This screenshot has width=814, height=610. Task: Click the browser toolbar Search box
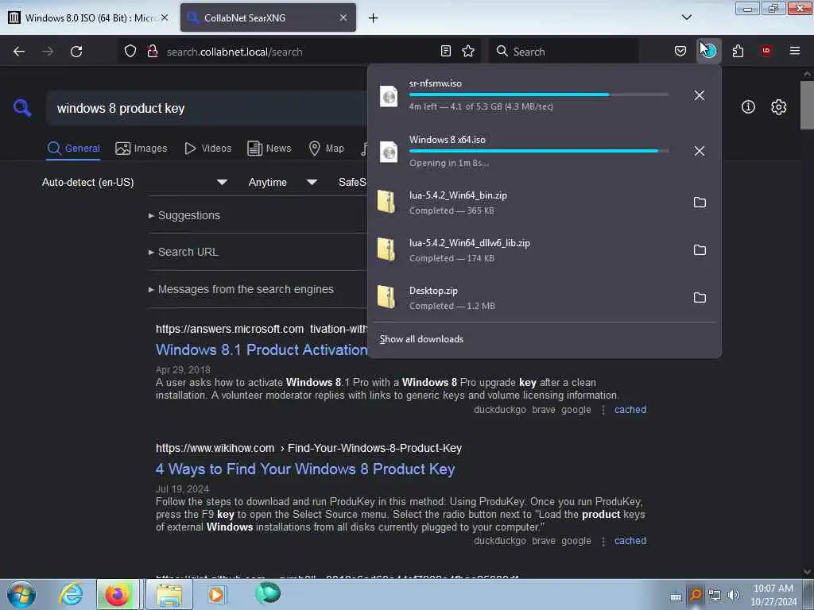(564, 52)
